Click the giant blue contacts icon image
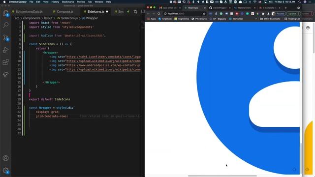 pos(248,98)
